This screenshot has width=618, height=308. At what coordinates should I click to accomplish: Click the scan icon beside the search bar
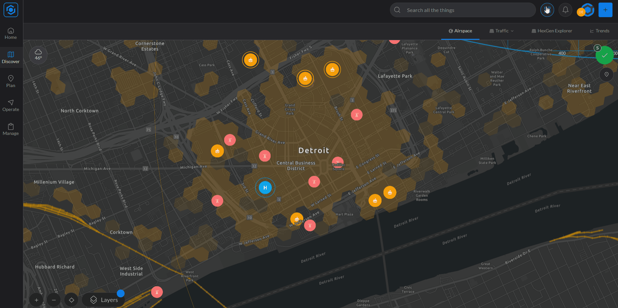point(547,10)
